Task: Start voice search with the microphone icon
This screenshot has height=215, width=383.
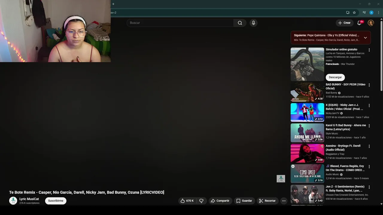Action: 253,23
